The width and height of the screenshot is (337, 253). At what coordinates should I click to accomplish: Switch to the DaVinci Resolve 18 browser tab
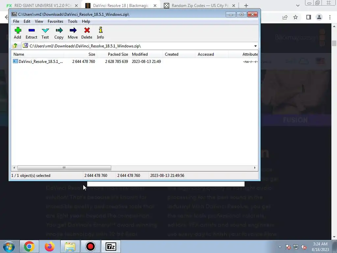120,6
